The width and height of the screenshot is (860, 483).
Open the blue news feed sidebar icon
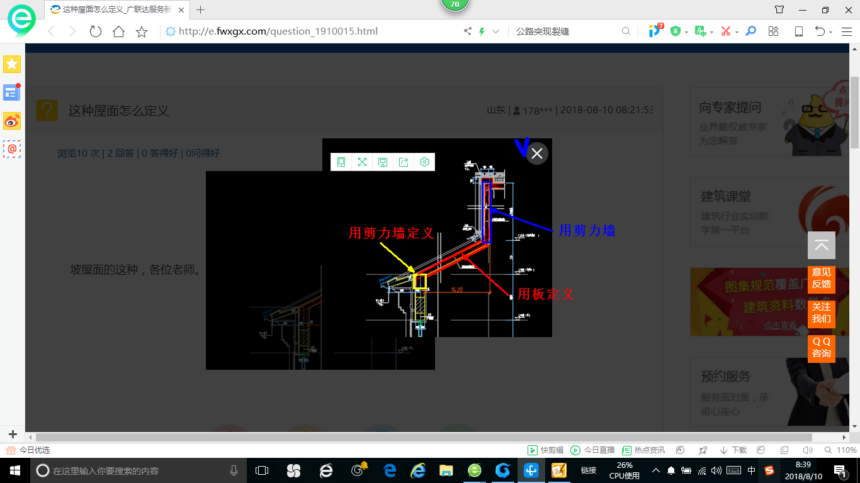12,92
